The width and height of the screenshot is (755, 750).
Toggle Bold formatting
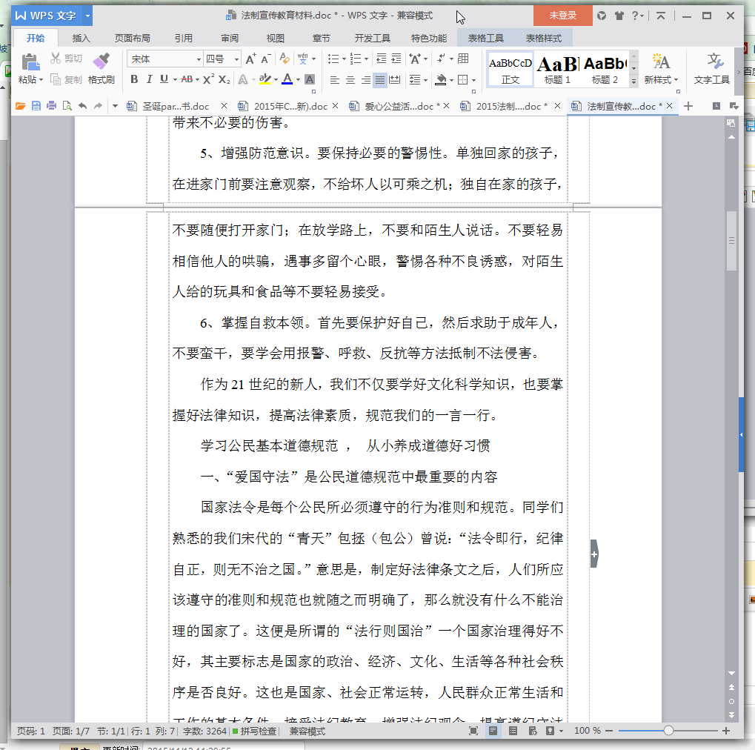click(x=134, y=79)
